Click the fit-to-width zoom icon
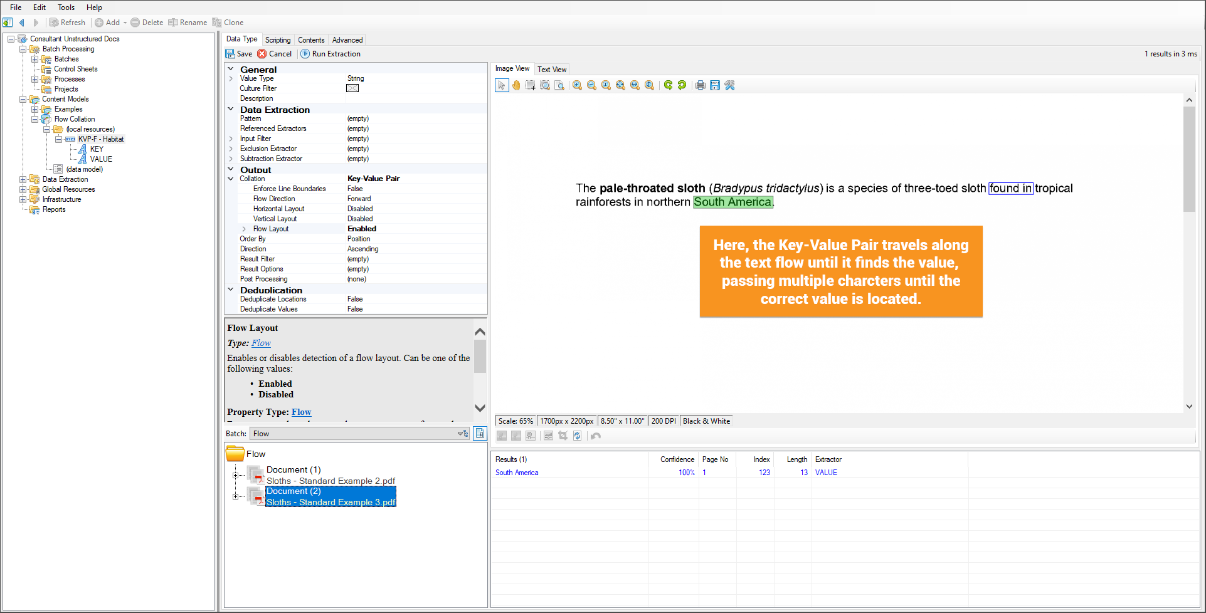1206x613 pixels. click(x=635, y=85)
